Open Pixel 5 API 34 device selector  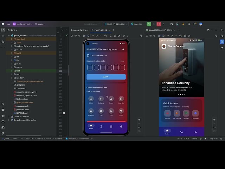pos(116,24)
